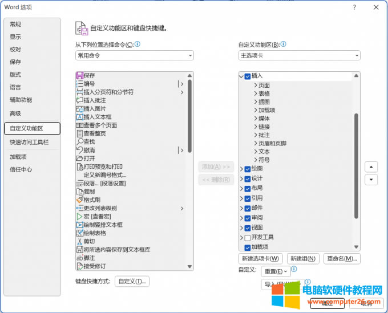Click the keyboard shortcut 自定义(T)... button
The height and width of the screenshot is (313, 388).
(x=132, y=281)
